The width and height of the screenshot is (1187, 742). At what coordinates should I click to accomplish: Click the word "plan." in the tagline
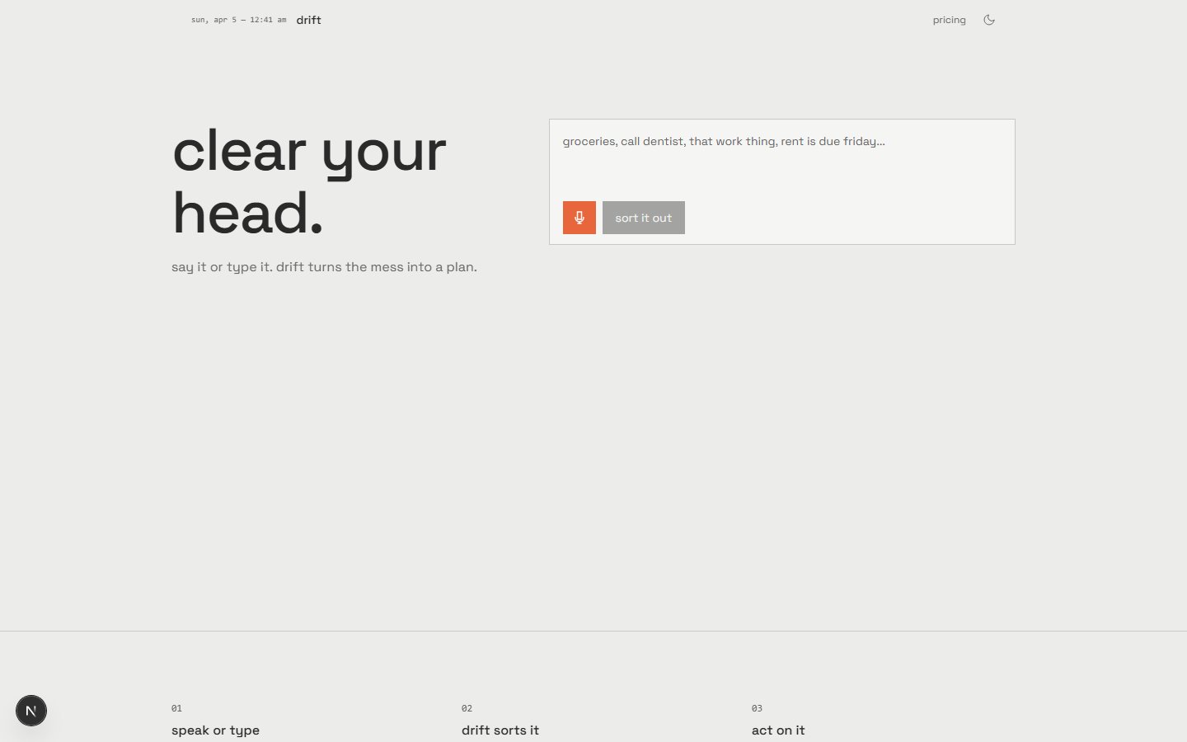coord(462,267)
